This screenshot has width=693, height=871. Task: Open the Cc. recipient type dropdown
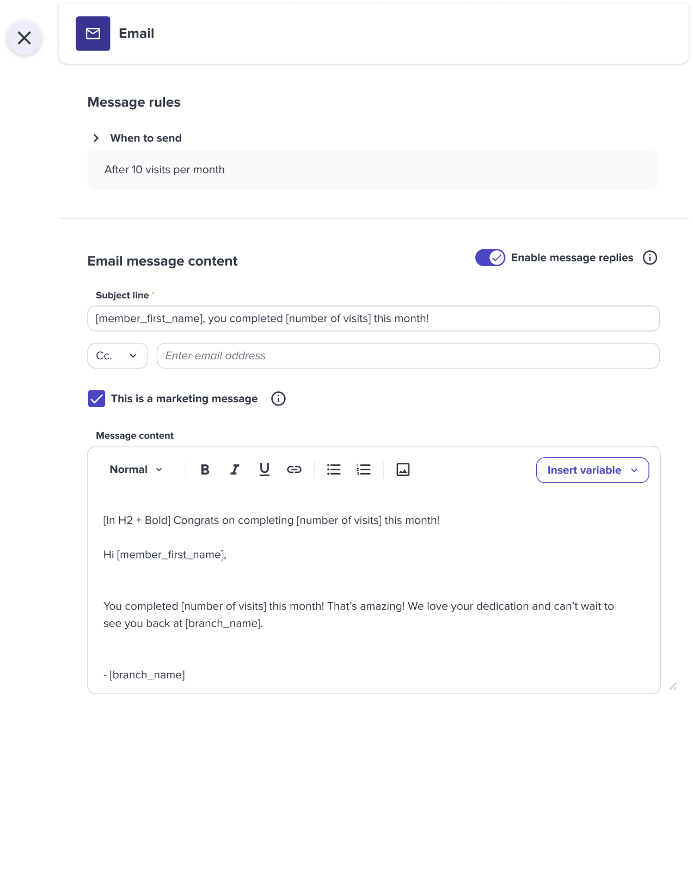[x=118, y=355]
